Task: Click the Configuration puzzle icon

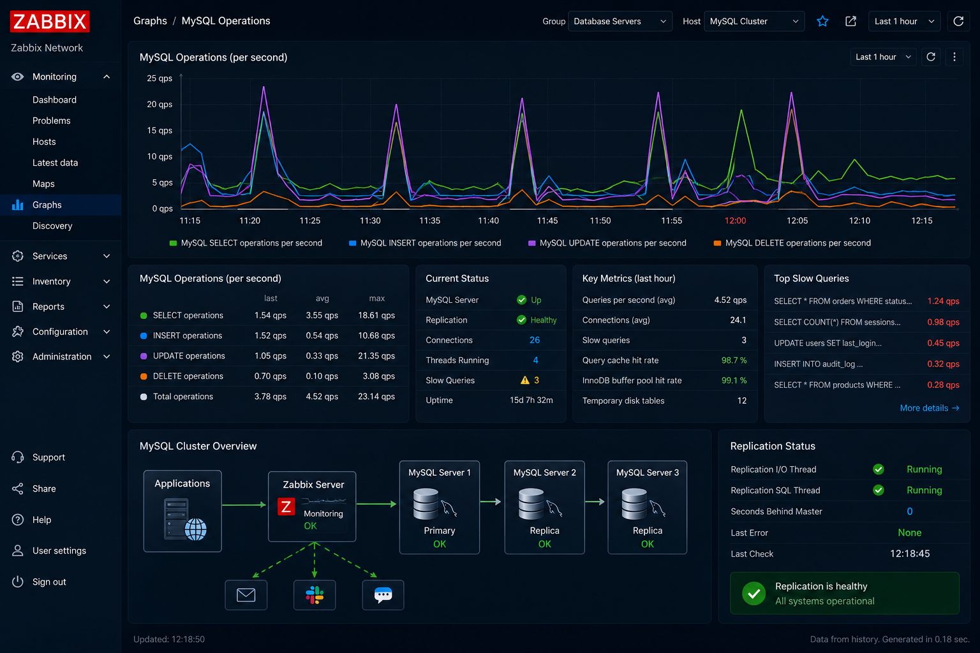Action: click(x=18, y=332)
